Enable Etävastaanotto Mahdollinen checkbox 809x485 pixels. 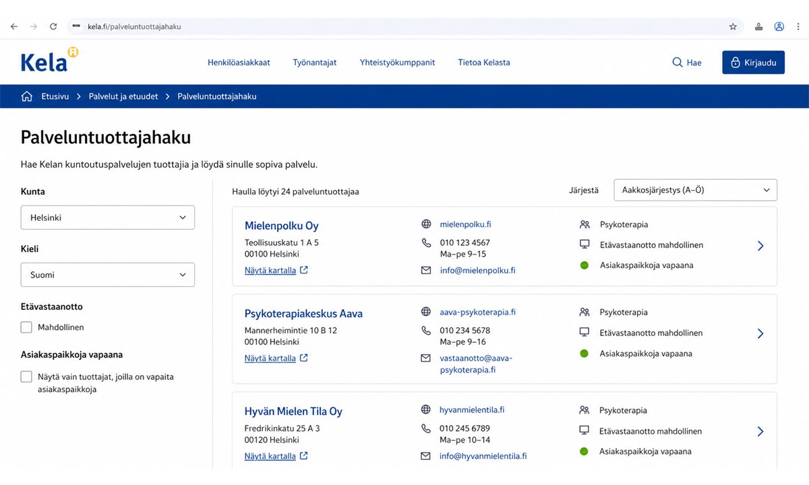(x=26, y=327)
